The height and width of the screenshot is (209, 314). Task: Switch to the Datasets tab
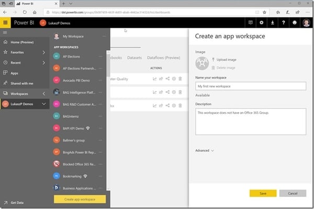tap(134, 57)
